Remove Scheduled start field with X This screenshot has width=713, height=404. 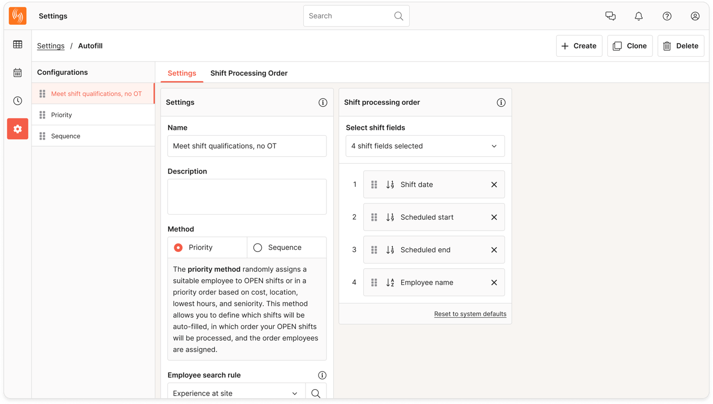point(494,217)
